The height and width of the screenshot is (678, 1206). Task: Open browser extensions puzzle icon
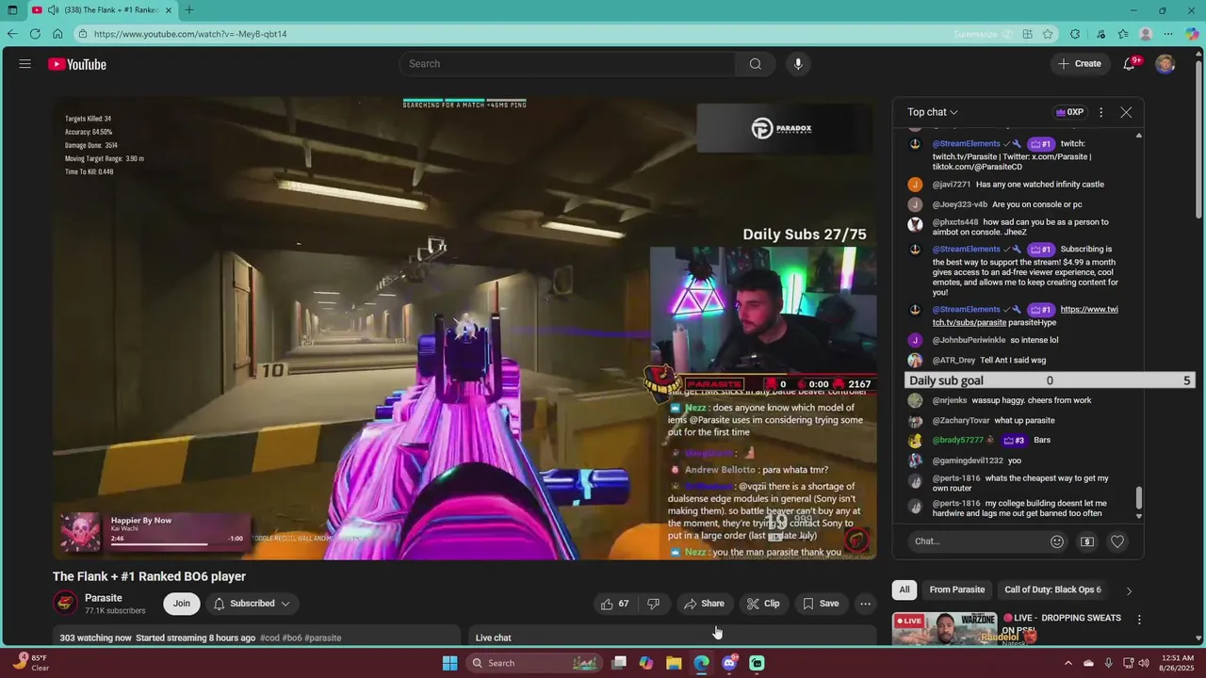coord(1075,34)
